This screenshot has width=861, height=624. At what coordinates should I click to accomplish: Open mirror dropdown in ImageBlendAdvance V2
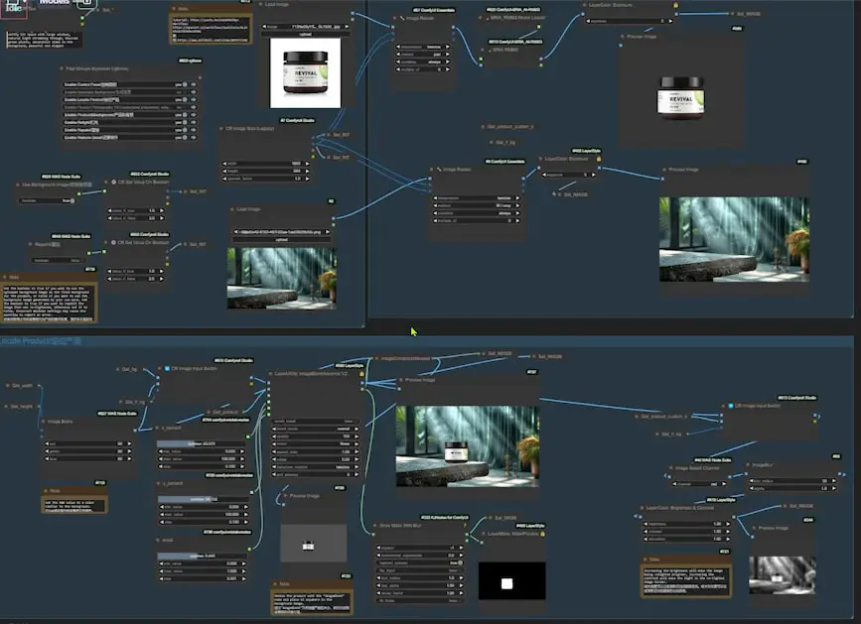[317, 444]
